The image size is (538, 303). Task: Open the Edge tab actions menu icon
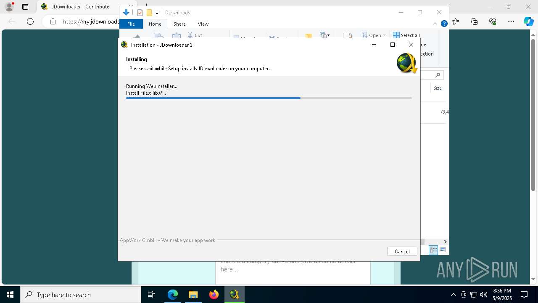click(25, 7)
